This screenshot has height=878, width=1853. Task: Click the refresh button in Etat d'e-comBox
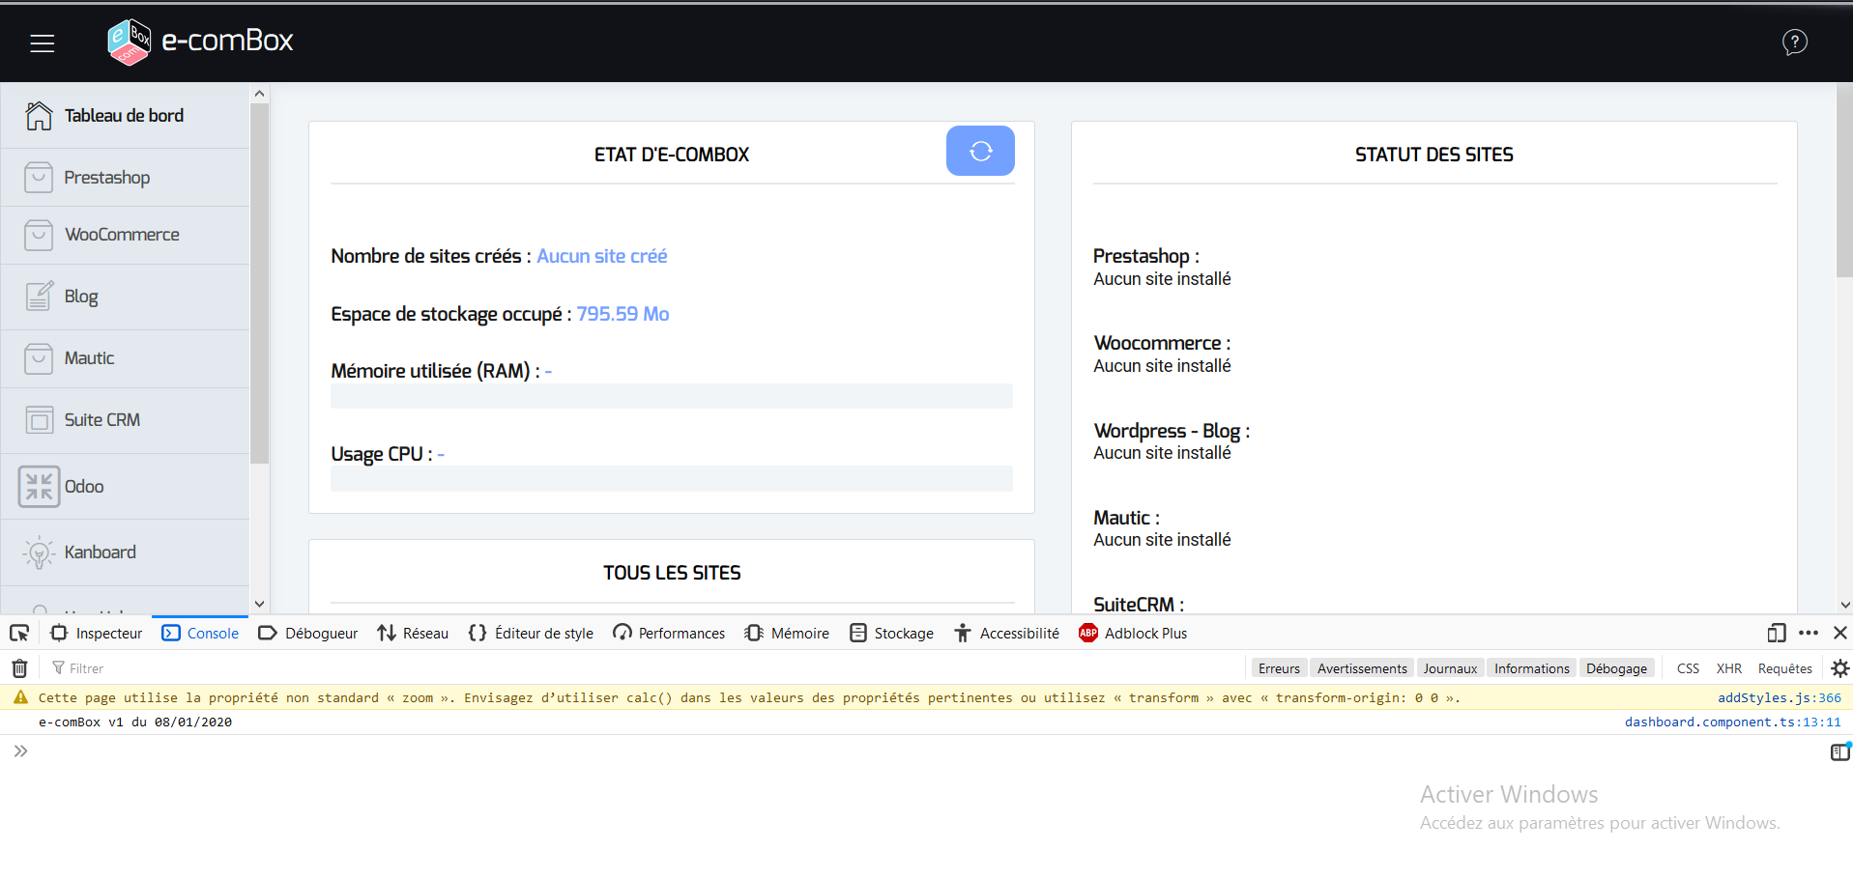[x=979, y=151]
